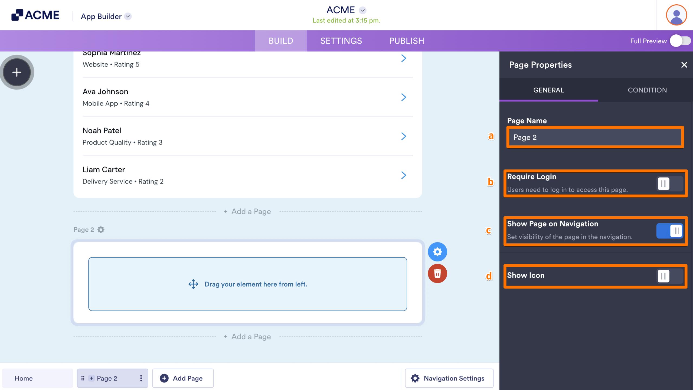Click 'Last edited at 3:15 pm.' text
Viewport: 693px width, 390px height.
point(346,21)
